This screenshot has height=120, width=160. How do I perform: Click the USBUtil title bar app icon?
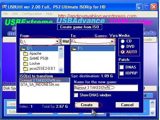[4, 7]
